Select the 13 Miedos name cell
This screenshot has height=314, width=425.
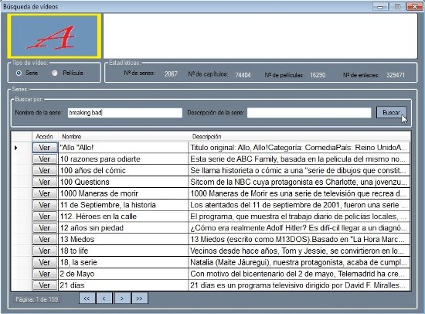tap(124, 240)
